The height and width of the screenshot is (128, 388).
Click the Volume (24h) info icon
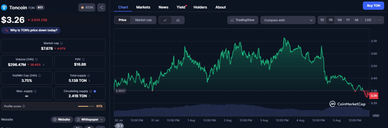(x=36, y=59)
